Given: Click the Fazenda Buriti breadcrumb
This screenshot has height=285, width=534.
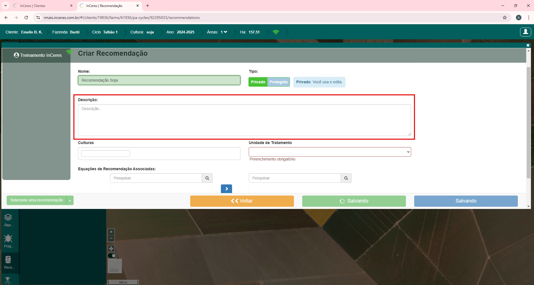Looking at the screenshot, I should click(66, 32).
